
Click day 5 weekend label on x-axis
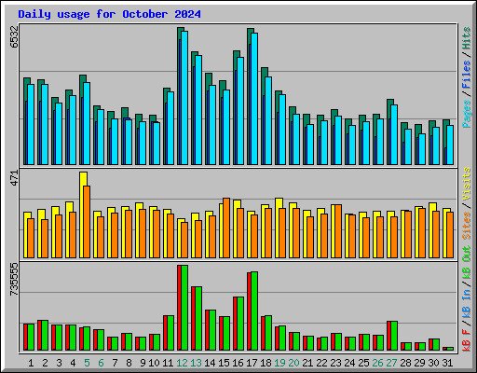click(x=87, y=363)
